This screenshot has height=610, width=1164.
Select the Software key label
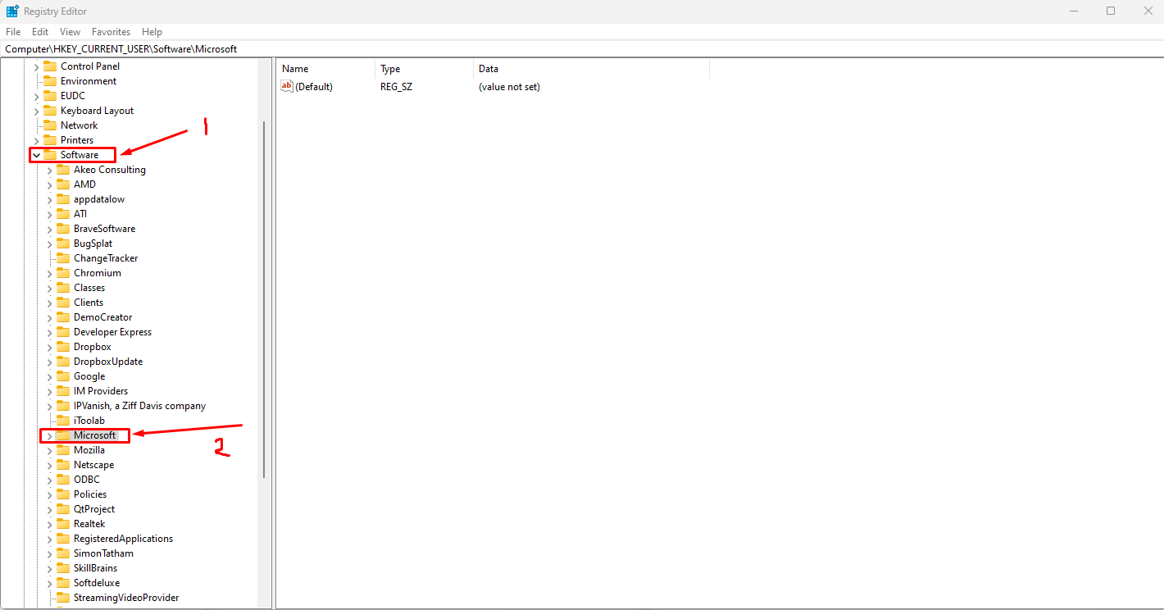(x=80, y=155)
